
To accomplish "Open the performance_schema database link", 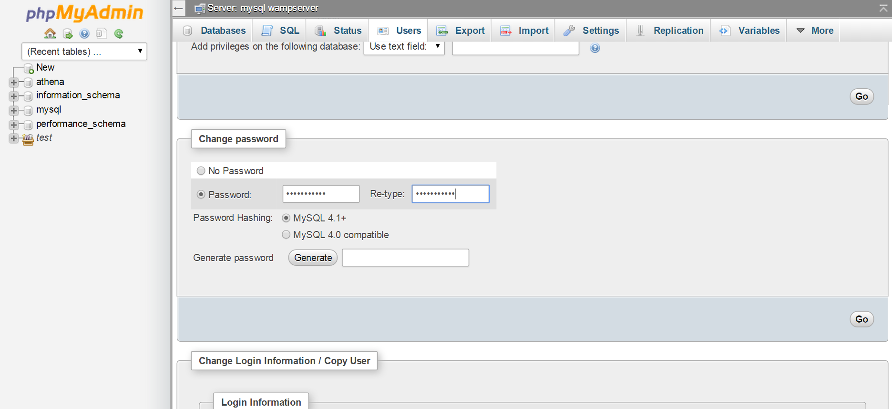I will pos(81,124).
